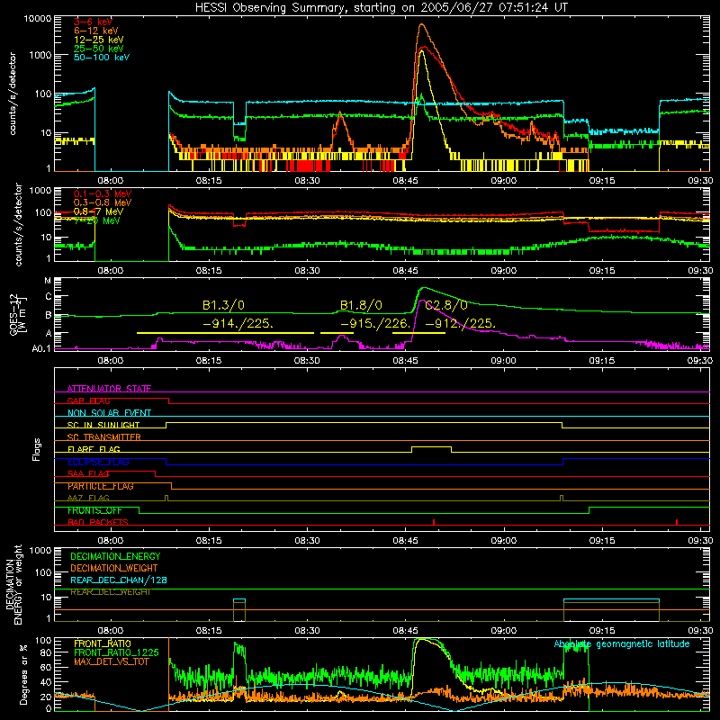This screenshot has height=720, width=720.
Task: Choose the 0.8-7 MeV legend label
Action: pos(98,211)
